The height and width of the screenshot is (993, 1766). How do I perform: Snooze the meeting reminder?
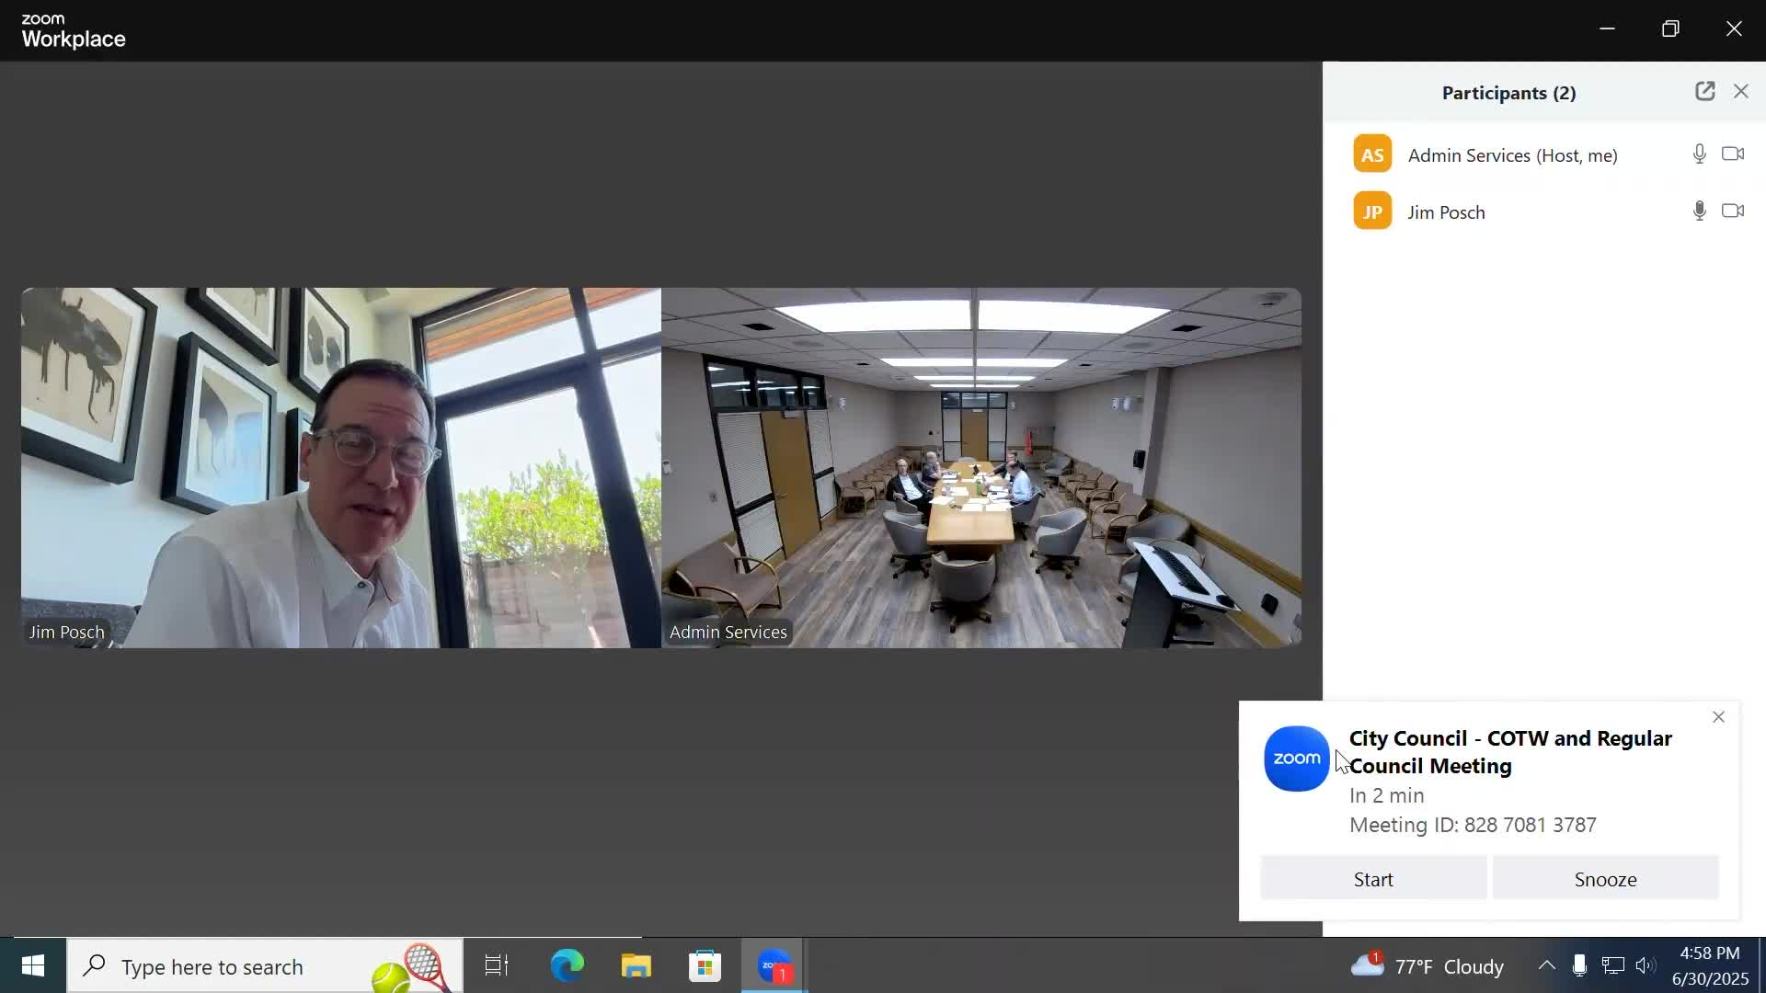(1605, 879)
